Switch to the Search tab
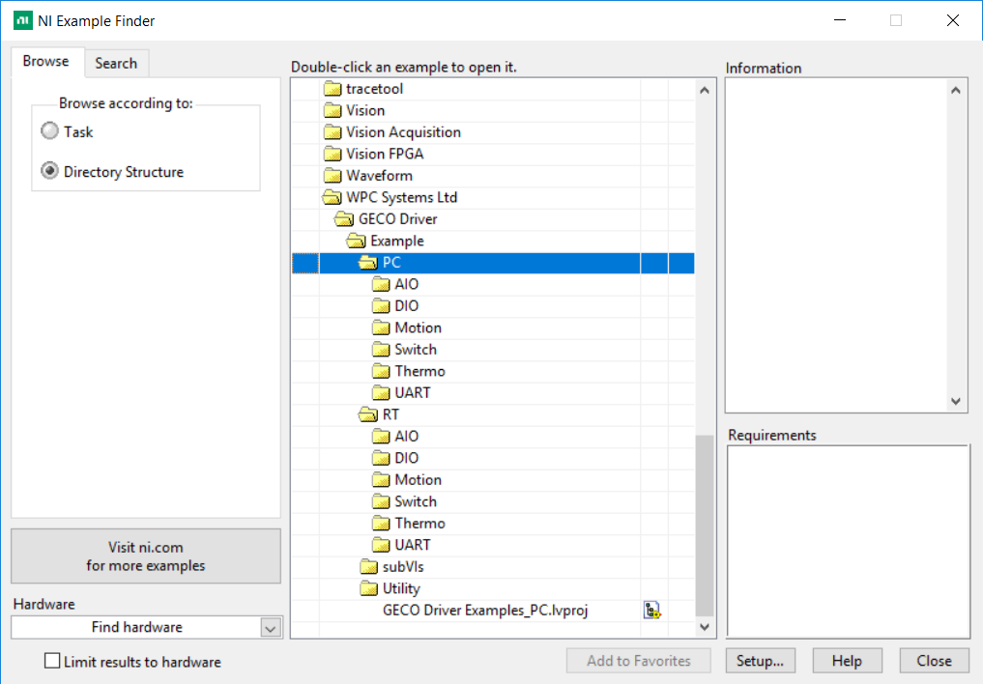 click(x=116, y=64)
